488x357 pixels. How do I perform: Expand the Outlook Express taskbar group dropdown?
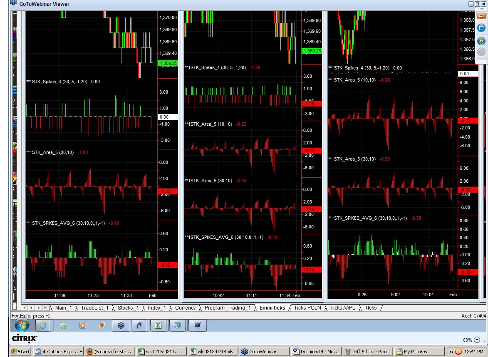[x=81, y=352]
